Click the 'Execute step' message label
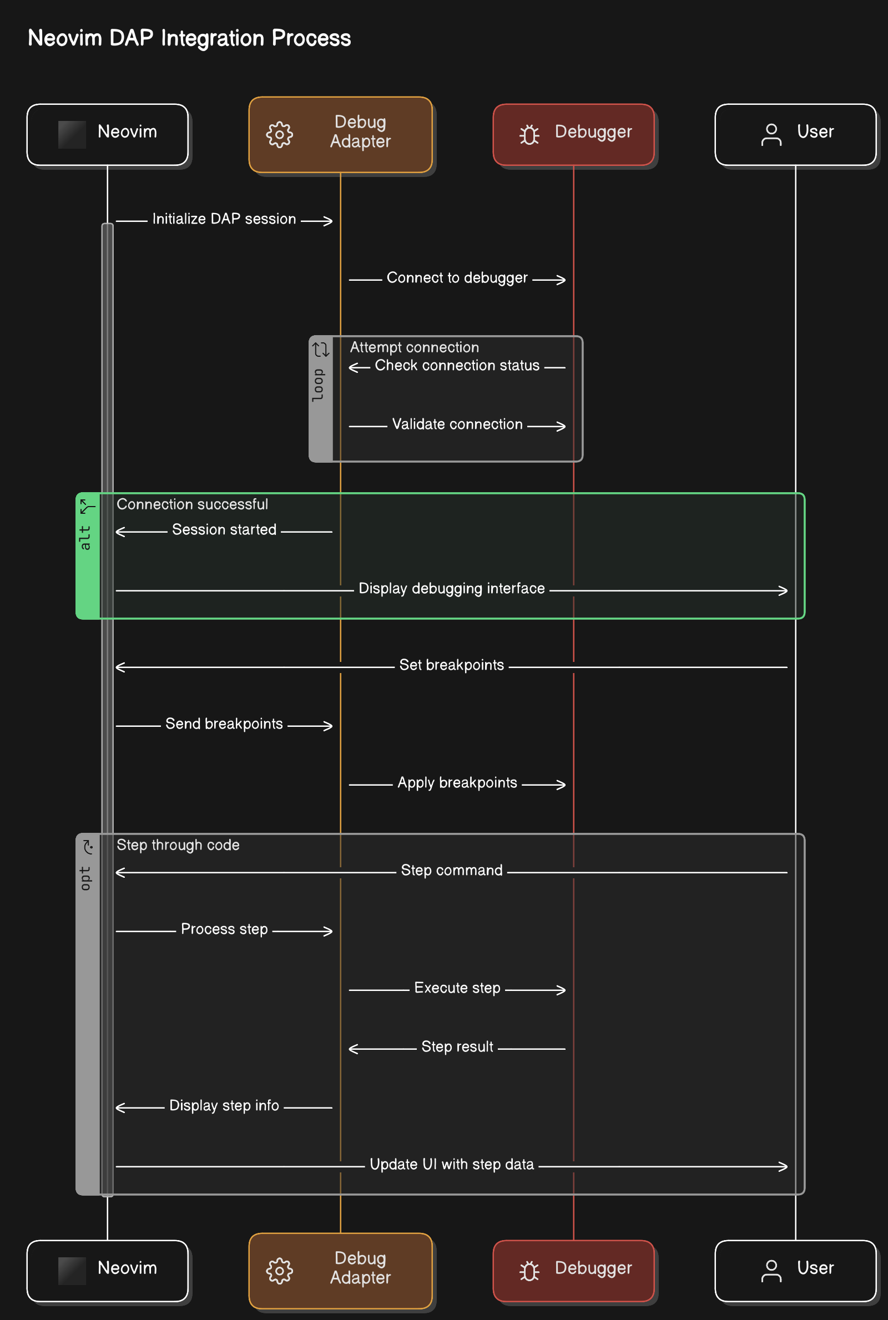The image size is (888, 1320). click(x=457, y=988)
